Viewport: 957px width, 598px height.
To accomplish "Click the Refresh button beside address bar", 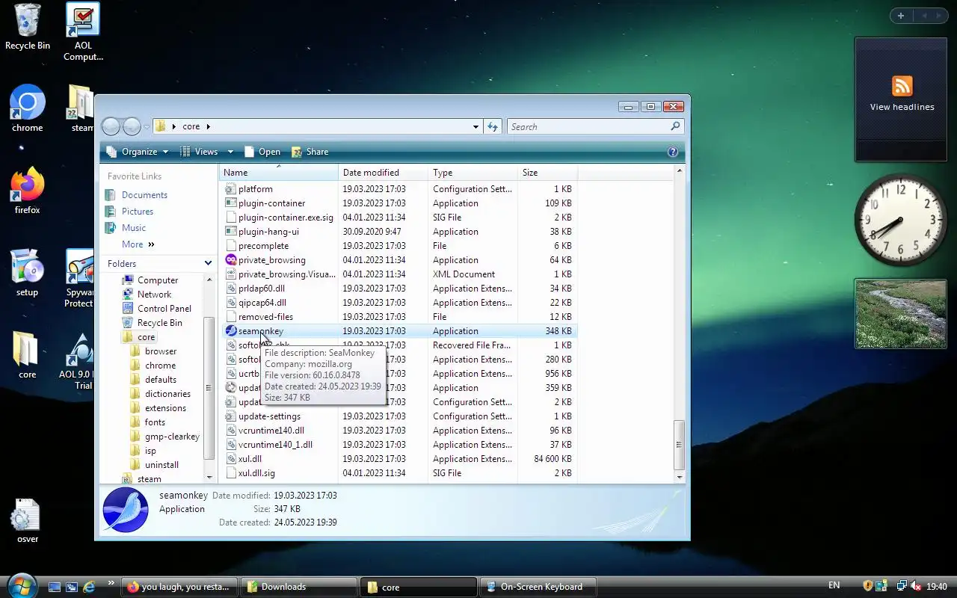I will (x=493, y=126).
